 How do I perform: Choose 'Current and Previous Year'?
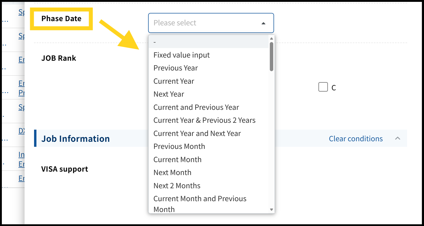196,107
